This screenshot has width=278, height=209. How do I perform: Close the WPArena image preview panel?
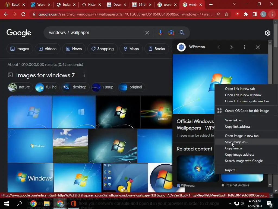click(x=258, y=47)
